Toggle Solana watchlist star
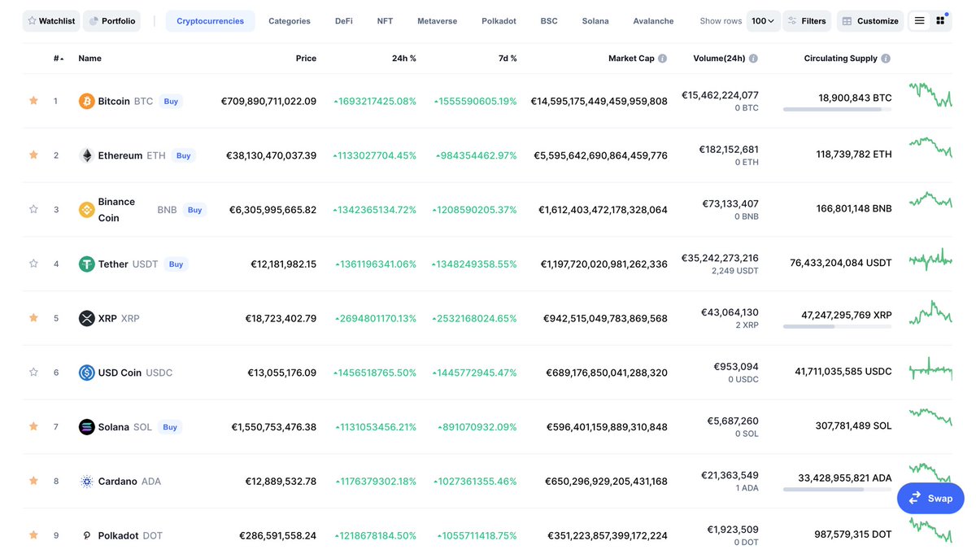Screen dimensions: 976x554 click(33, 426)
